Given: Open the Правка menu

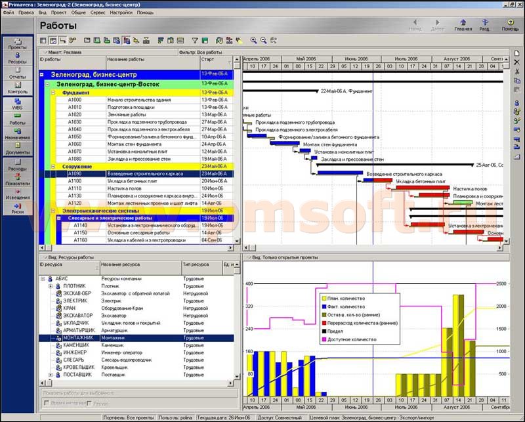Looking at the screenshot, I should pyautogui.click(x=26, y=12).
